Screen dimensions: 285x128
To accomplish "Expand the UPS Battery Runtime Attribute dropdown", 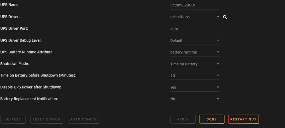I will (194, 52).
